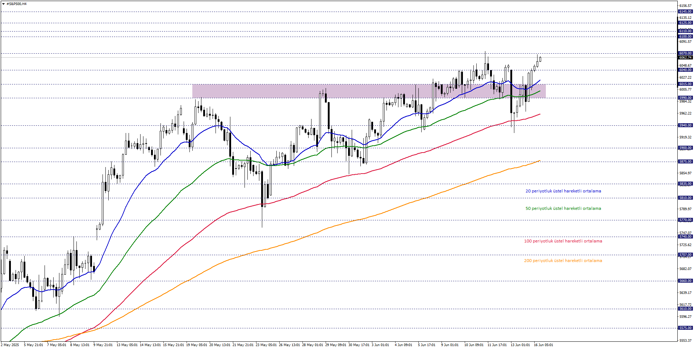Select the 5900.00 price level tag
Viewport: 694px width, 349px height.
pyautogui.click(x=685, y=148)
